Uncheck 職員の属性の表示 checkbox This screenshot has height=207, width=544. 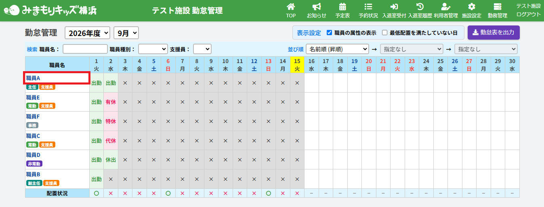329,33
